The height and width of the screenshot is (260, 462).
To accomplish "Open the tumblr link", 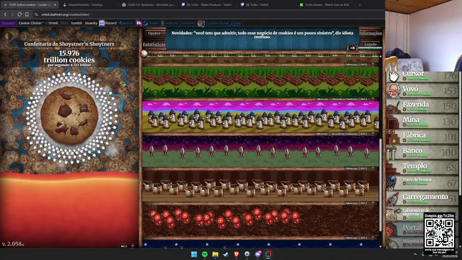I will click(77, 23).
